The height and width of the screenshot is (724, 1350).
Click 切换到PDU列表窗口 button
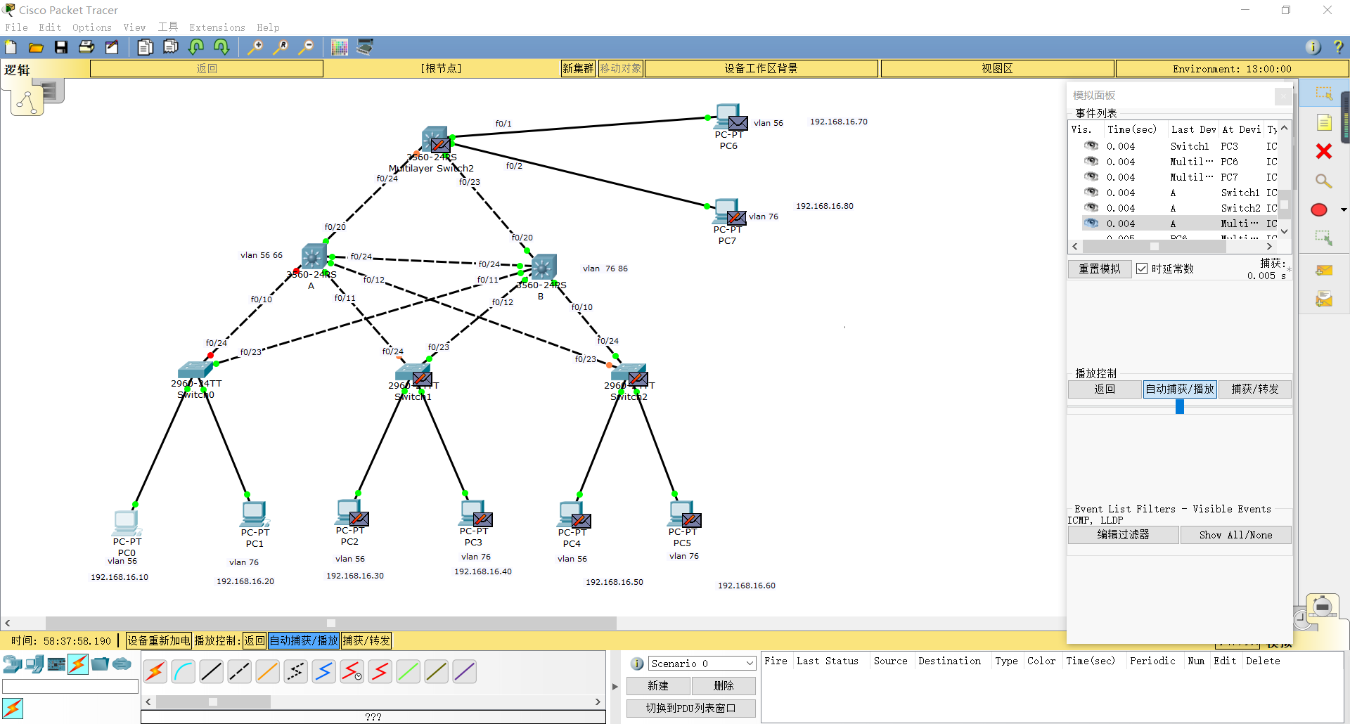[691, 708]
